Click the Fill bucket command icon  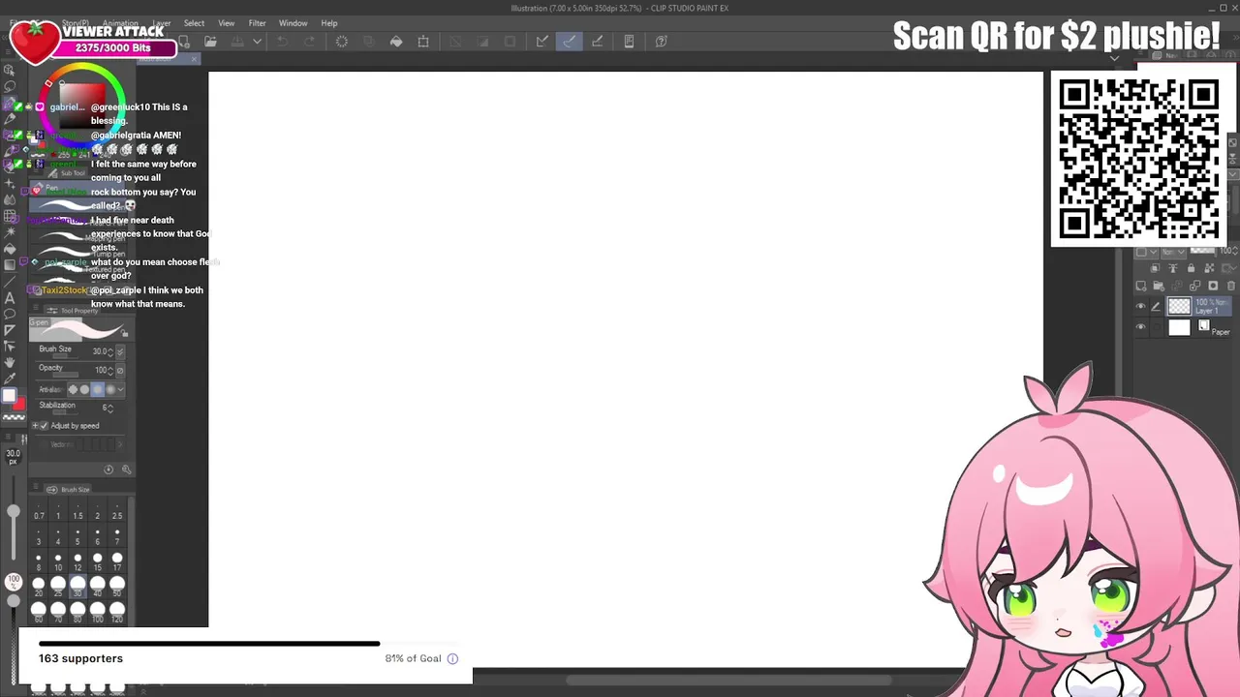[396, 42]
